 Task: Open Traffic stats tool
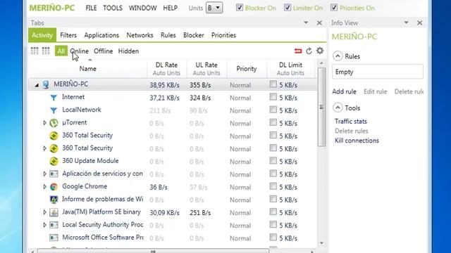pos(351,122)
